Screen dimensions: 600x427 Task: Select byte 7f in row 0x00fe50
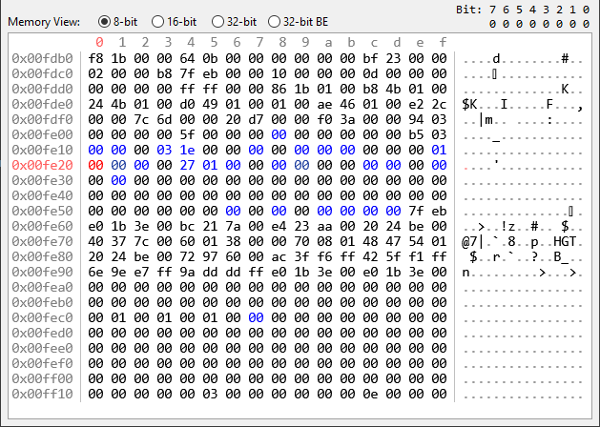click(x=416, y=211)
